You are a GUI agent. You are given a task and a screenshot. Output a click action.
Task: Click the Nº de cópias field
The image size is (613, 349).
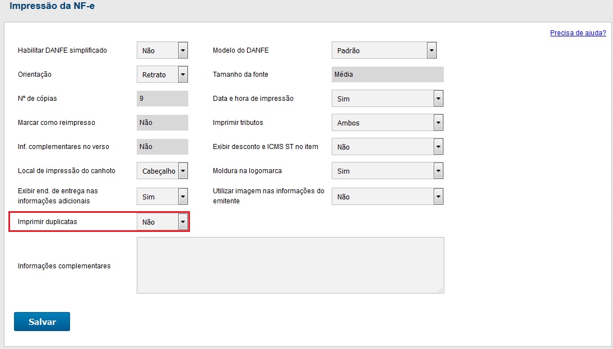click(162, 99)
